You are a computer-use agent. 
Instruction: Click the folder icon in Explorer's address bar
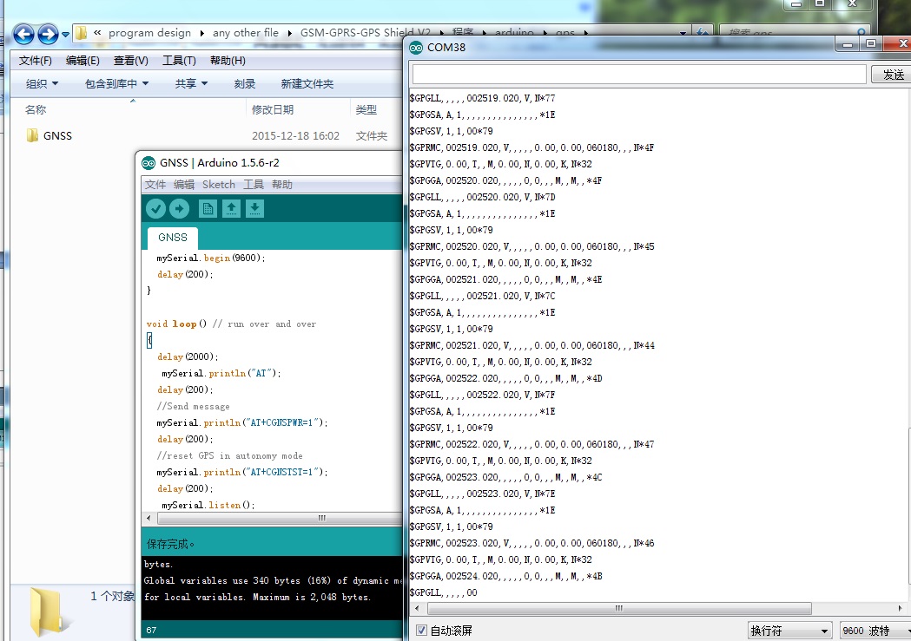click(x=82, y=33)
